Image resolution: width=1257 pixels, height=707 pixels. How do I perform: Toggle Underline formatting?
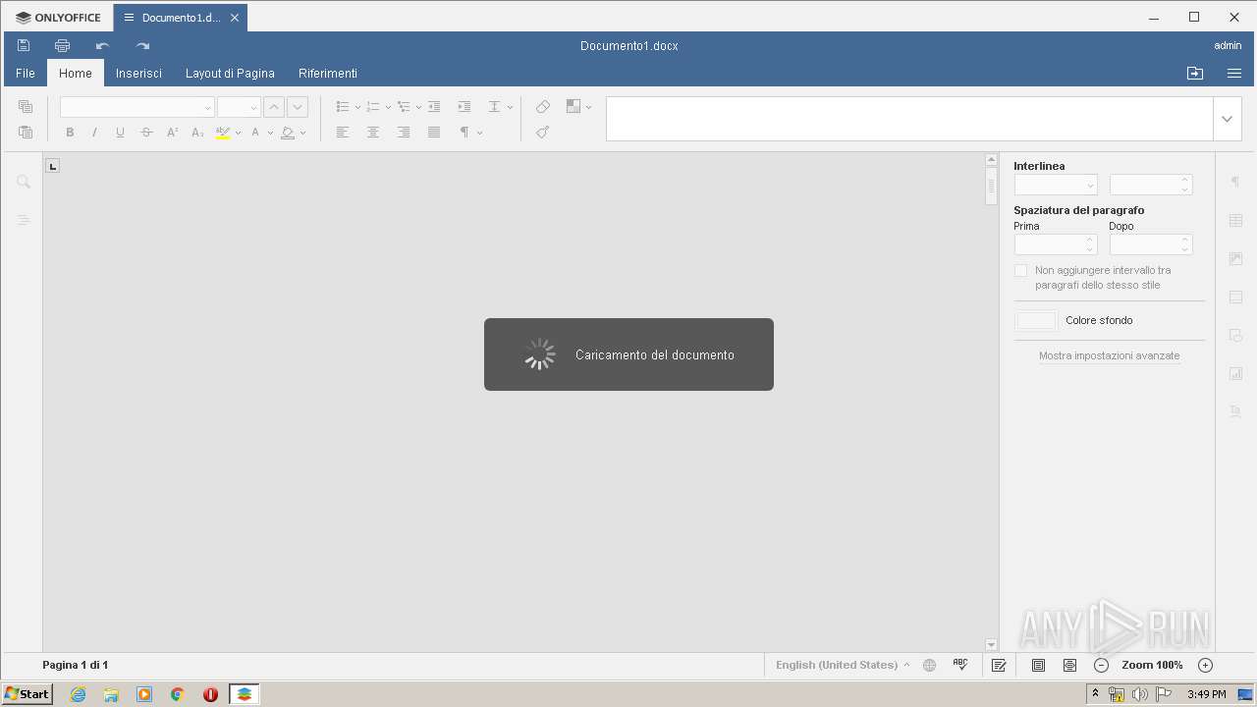click(x=121, y=133)
